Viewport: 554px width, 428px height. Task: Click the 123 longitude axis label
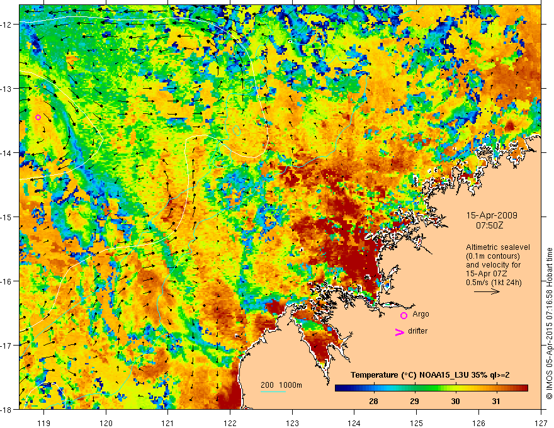[292, 424]
